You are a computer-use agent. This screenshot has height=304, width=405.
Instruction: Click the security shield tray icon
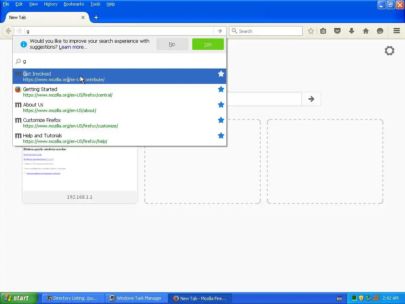[361, 298]
